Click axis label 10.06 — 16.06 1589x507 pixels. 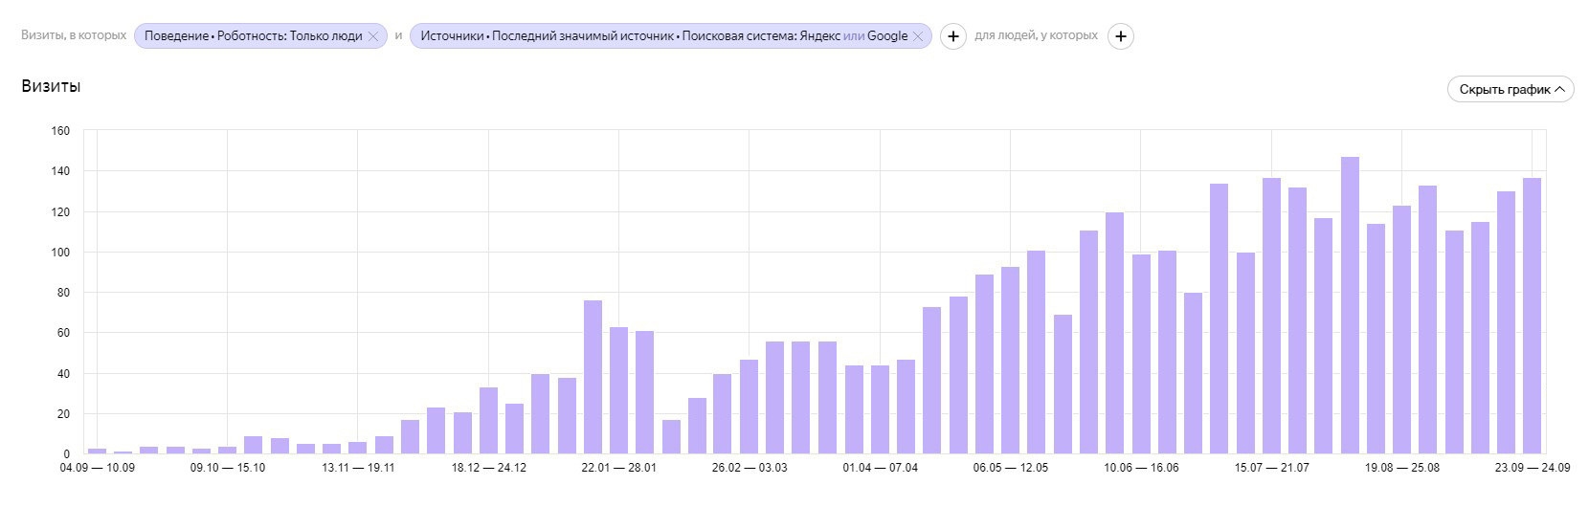tap(1141, 468)
